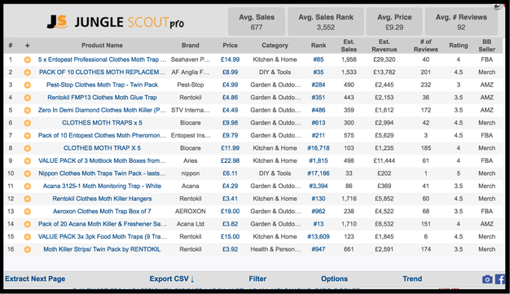Open the Trend view
510x294 pixels.
412,279
